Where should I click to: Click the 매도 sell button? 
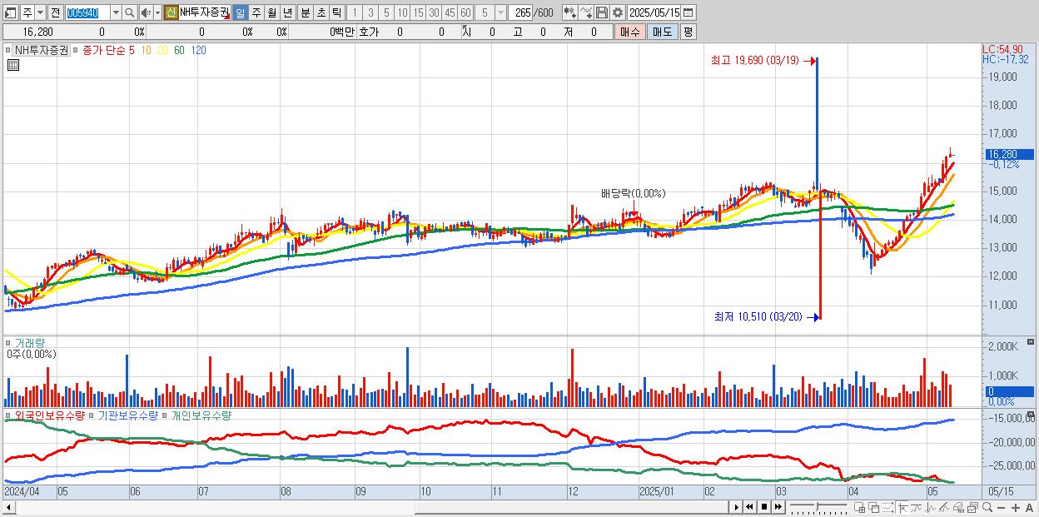[x=662, y=32]
